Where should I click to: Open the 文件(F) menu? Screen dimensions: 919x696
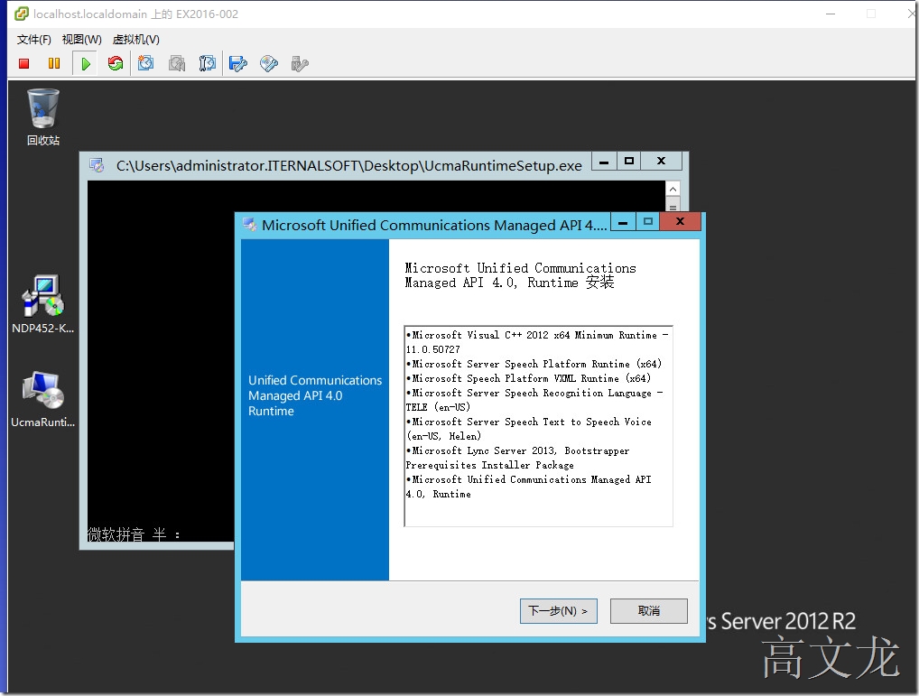[34, 39]
